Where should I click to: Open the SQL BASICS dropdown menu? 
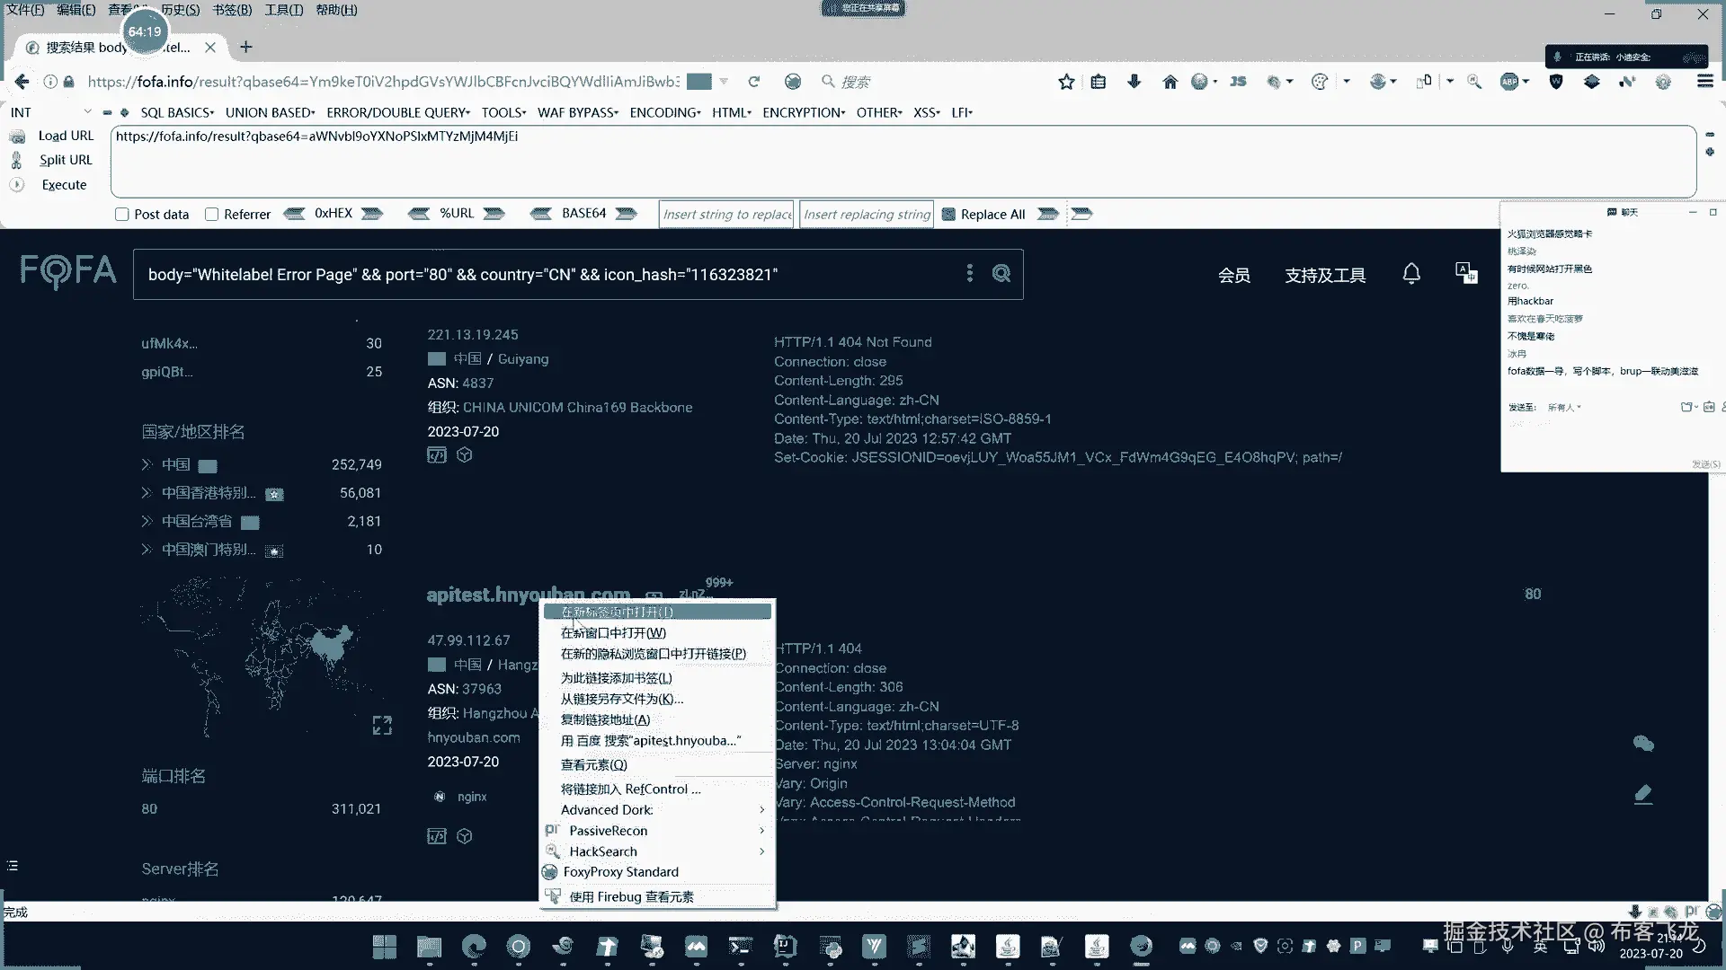click(x=177, y=112)
